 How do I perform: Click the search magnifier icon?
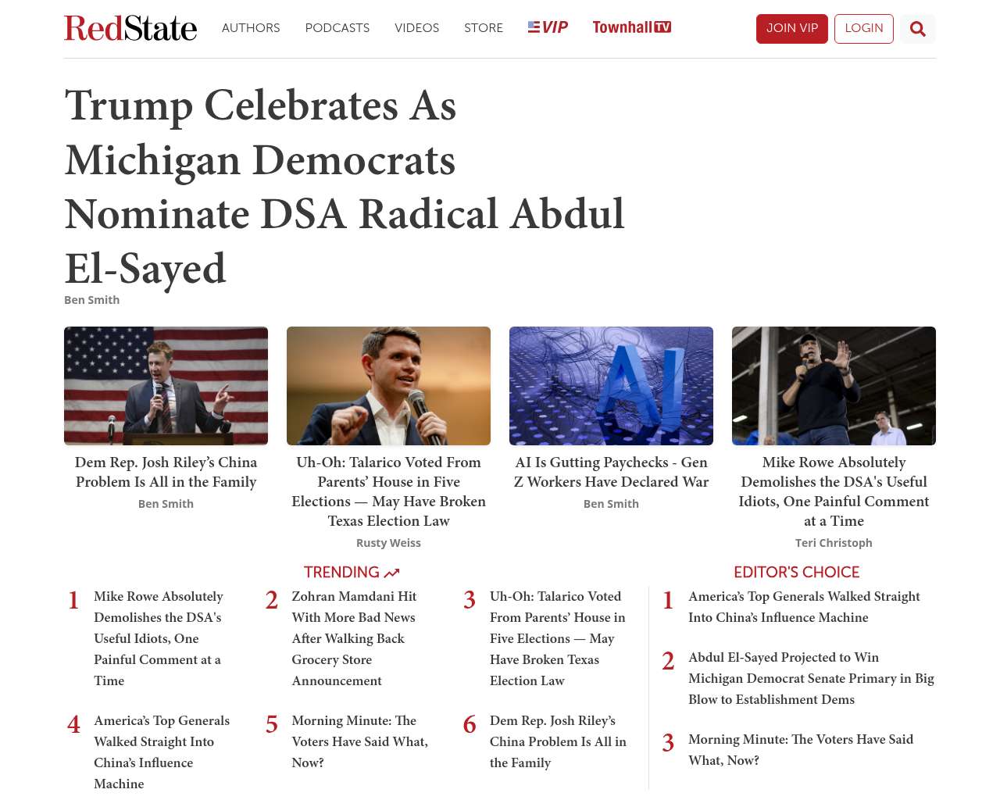coord(917,29)
